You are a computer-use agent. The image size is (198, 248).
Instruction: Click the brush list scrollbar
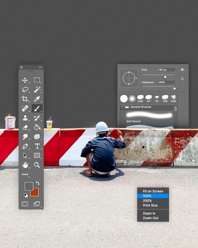pos(175,109)
